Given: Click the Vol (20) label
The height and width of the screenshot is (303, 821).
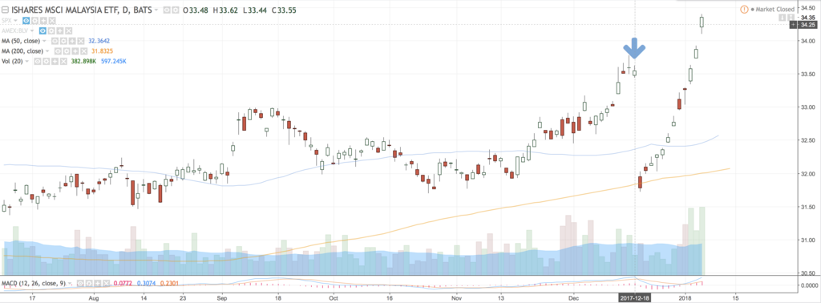Looking at the screenshot, I should point(12,61).
